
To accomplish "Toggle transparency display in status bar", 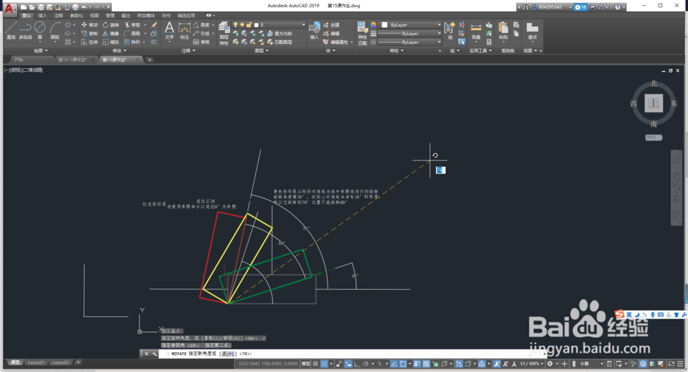I will coord(426,364).
